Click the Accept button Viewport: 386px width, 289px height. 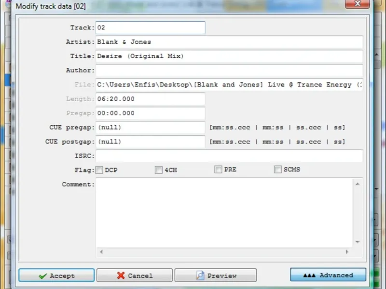(x=56, y=275)
